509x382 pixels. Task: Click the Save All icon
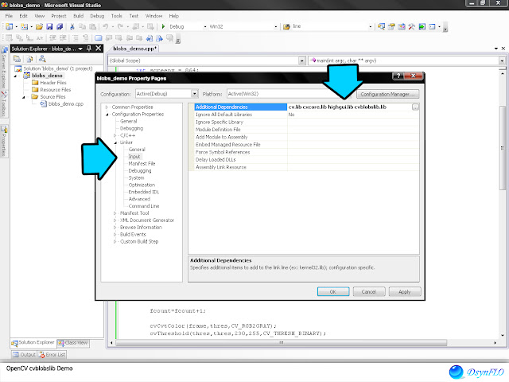pos(60,26)
